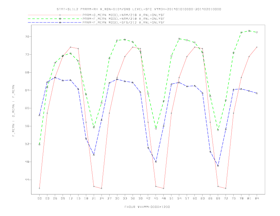Click forecast hour label 66 on x-axis
Image resolution: width=280 pixels, height=216 pixels.
210,198
